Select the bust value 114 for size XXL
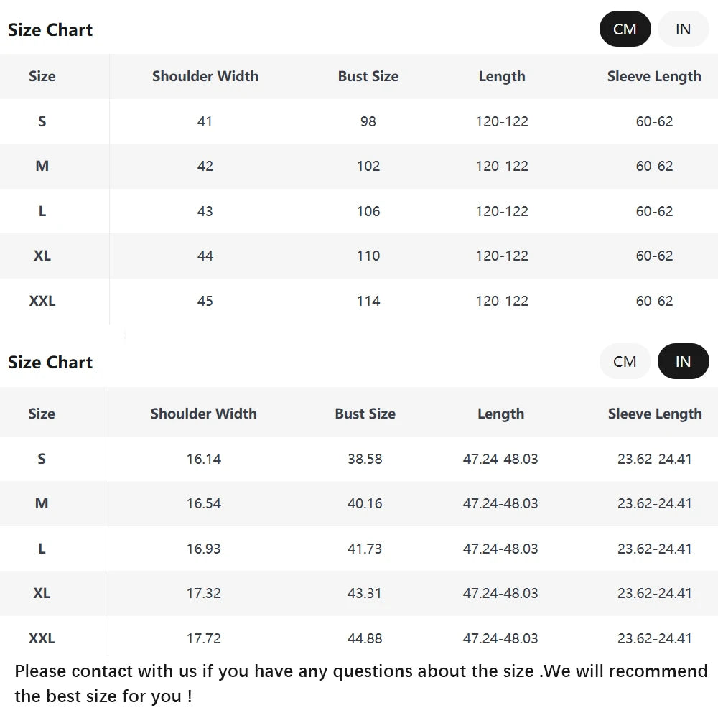The height and width of the screenshot is (718, 718). (x=368, y=301)
